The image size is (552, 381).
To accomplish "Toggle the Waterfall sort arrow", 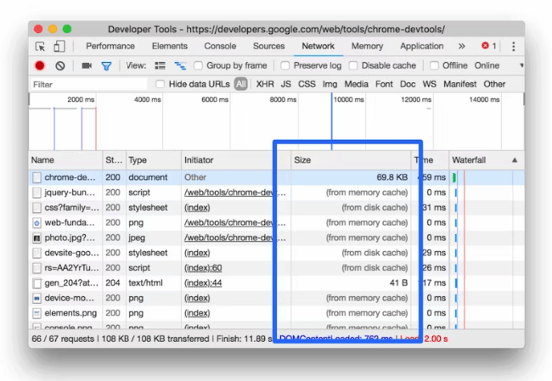I will tap(515, 160).
